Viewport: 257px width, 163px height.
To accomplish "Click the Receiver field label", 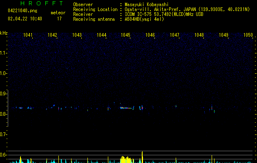I will tap(83, 14).
